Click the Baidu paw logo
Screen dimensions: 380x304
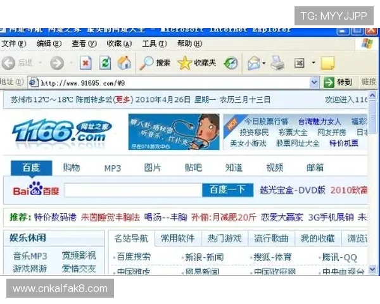pos(36,188)
